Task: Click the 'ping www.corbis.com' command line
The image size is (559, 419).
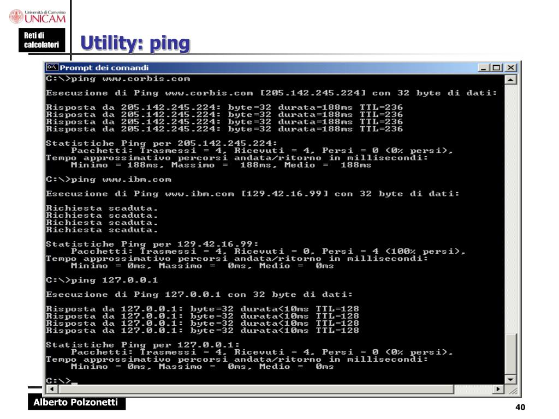Action: [118, 79]
